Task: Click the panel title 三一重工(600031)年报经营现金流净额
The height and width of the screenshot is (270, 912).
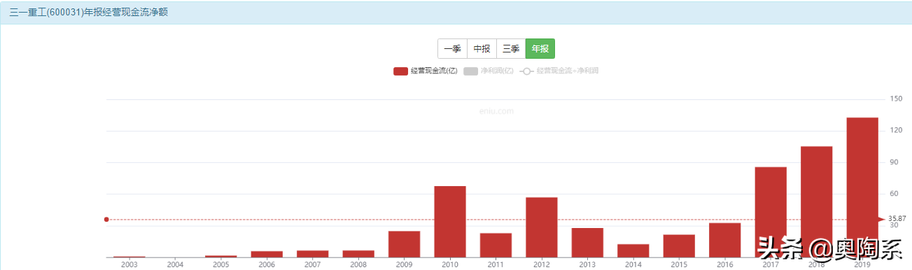Action: click(x=88, y=13)
